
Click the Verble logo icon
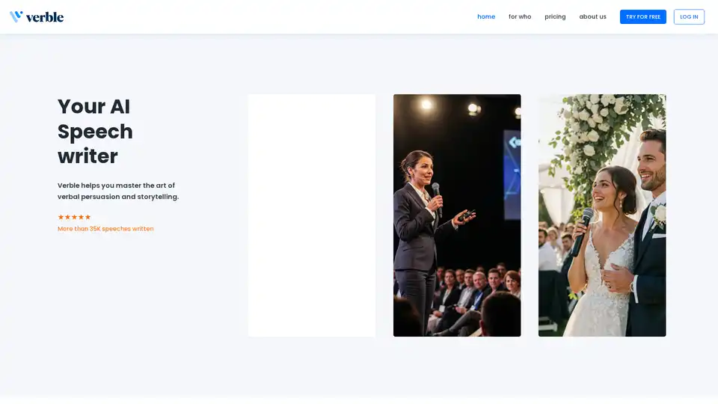coord(16,16)
